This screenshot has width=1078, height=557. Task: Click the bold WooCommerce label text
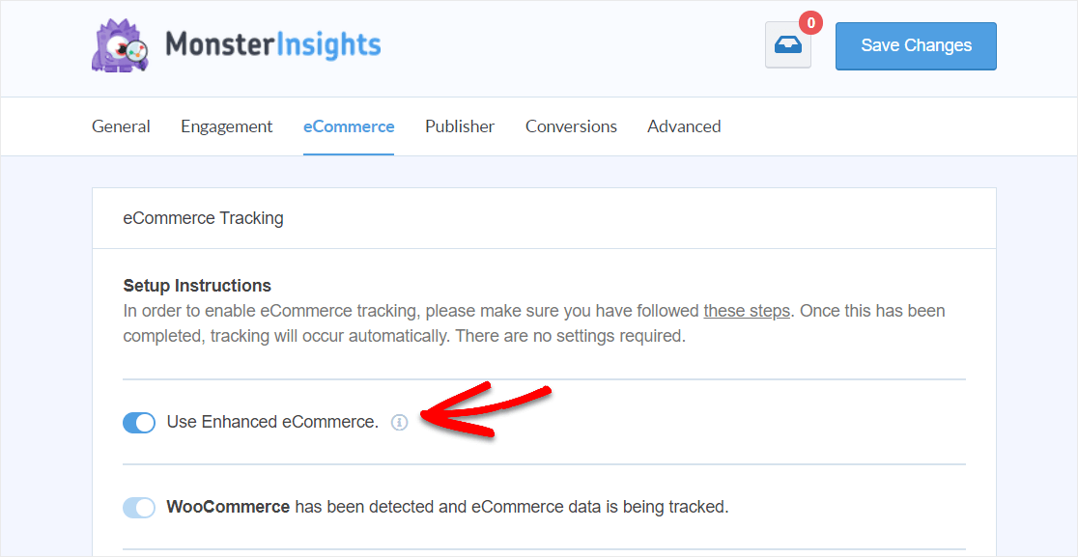tap(228, 507)
